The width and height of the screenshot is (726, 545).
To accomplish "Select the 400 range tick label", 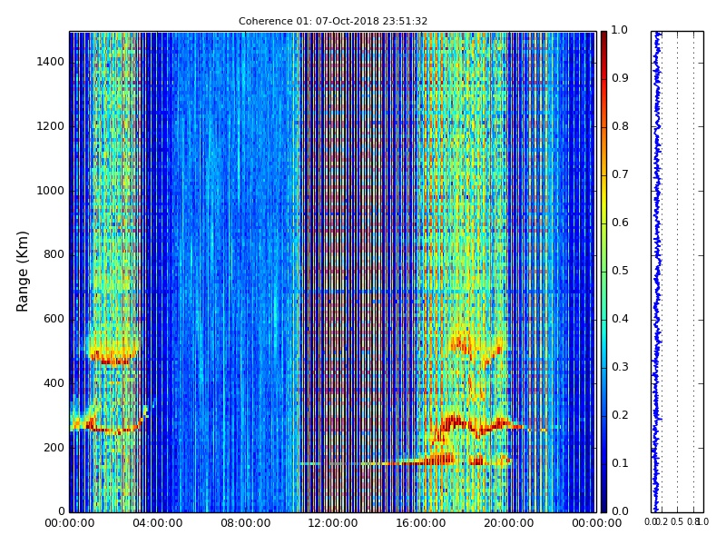I will [x=54, y=383].
